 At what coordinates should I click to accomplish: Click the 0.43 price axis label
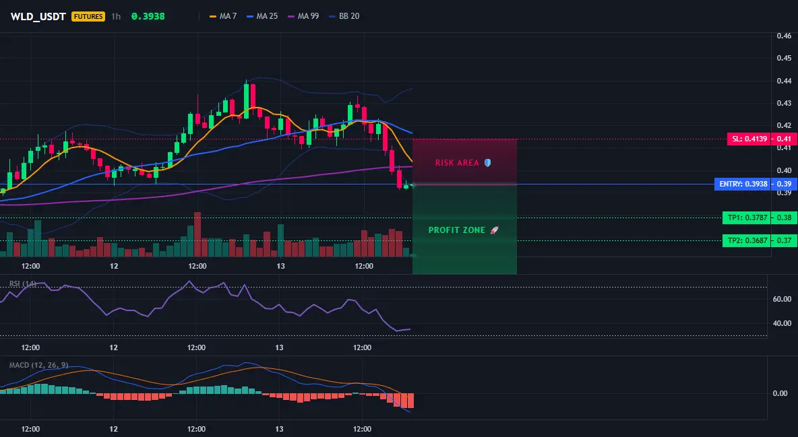pos(784,103)
